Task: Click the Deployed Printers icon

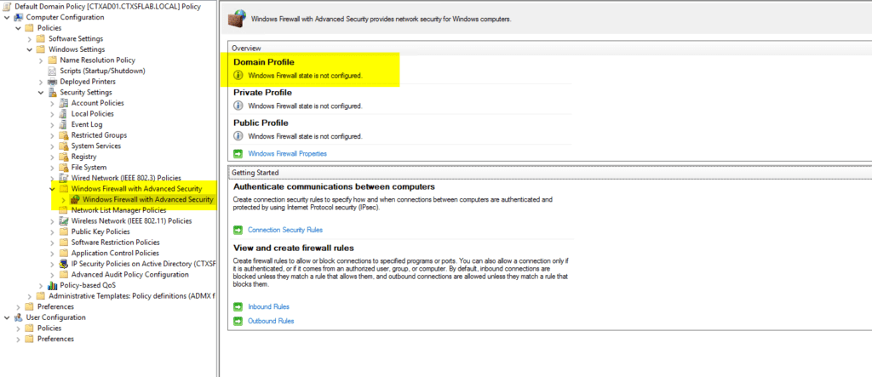Action: point(52,82)
